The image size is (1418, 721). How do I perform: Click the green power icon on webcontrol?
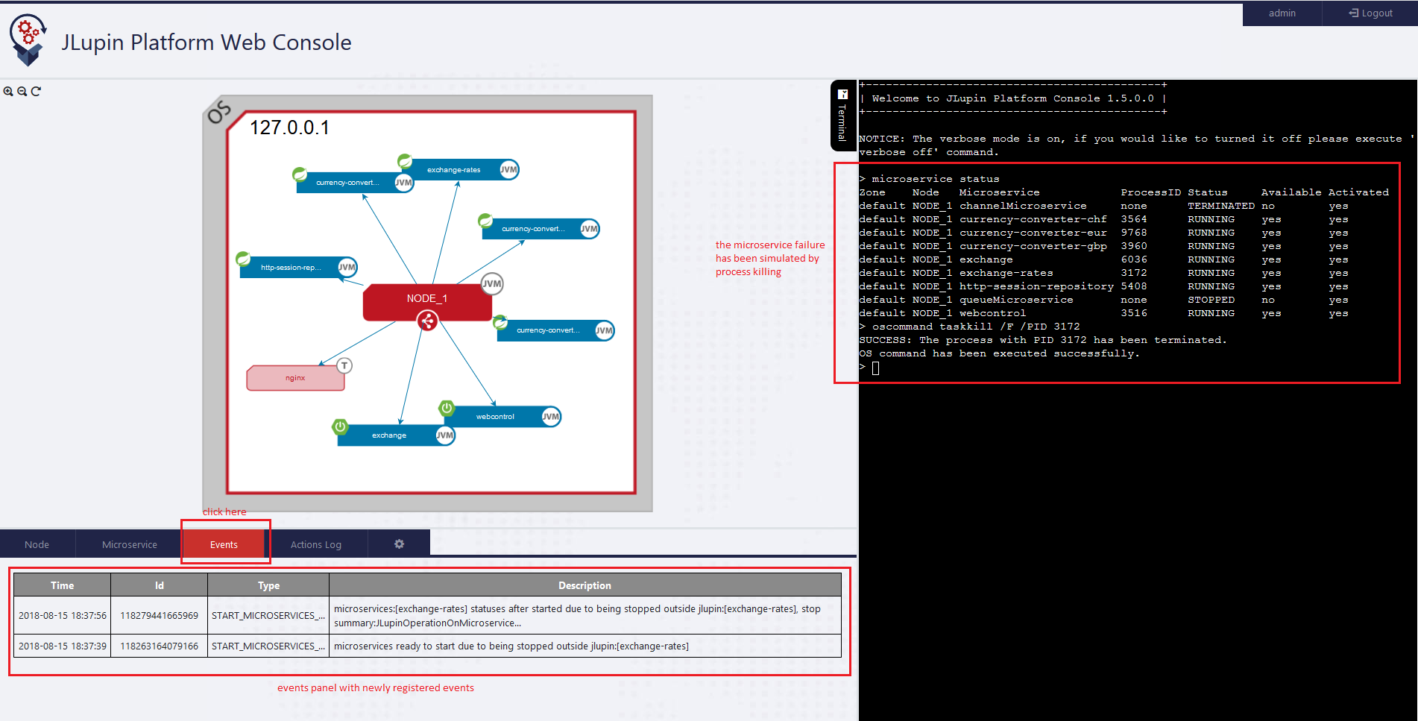pos(447,408)
